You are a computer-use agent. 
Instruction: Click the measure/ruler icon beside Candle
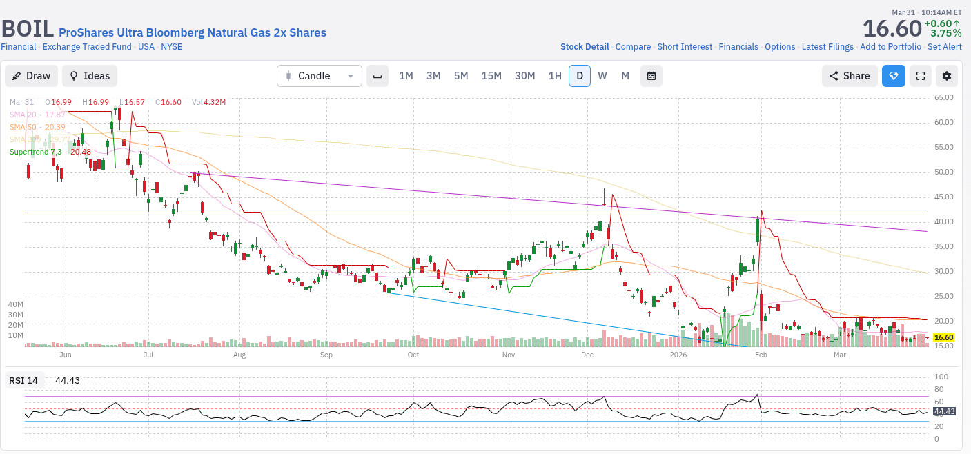click(x=377, y=76)
